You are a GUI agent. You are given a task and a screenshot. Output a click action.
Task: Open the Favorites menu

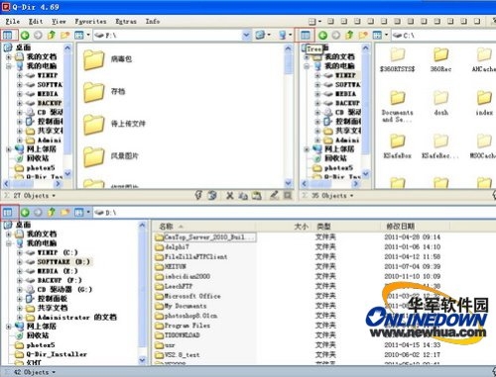[90, 22]
